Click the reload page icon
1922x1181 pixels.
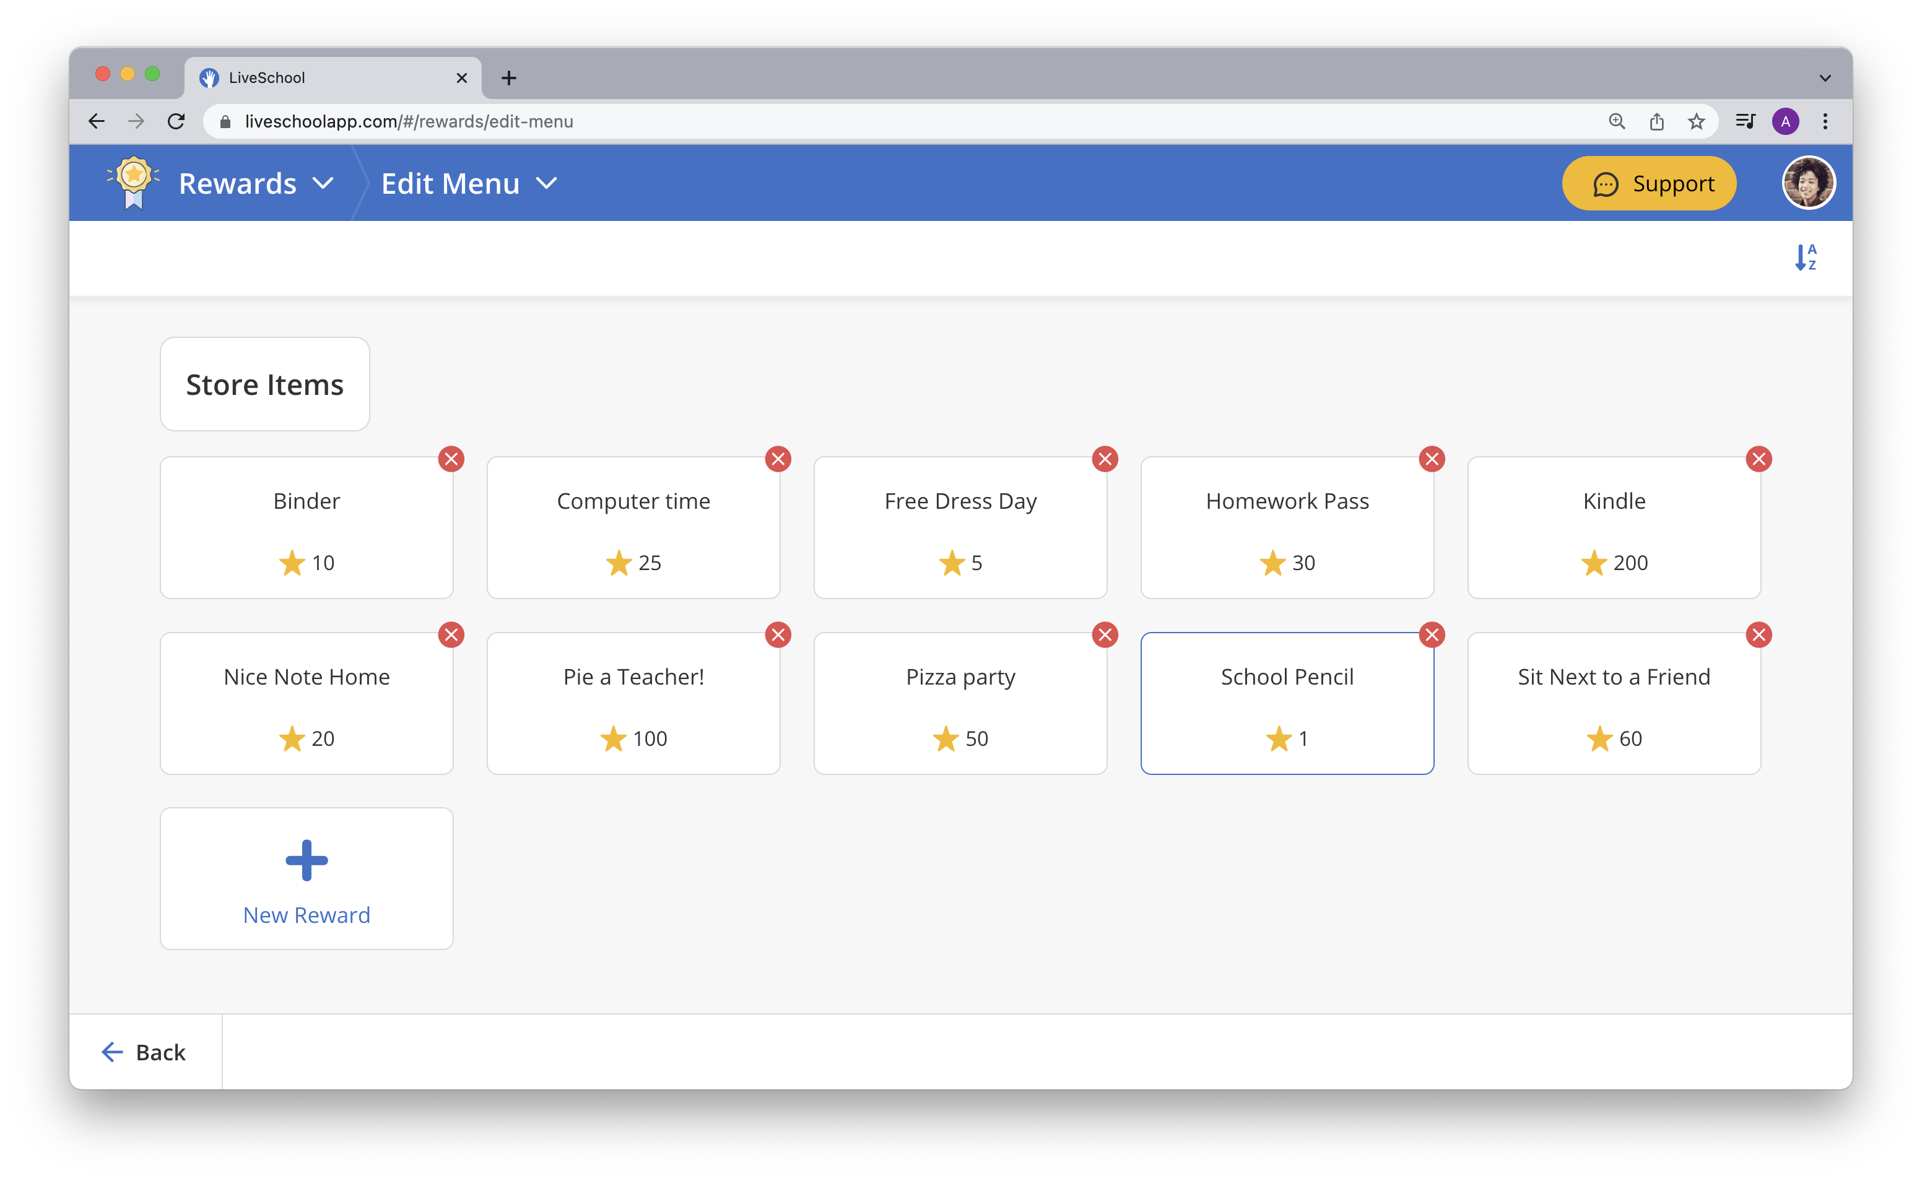click(x=176, y=121)
